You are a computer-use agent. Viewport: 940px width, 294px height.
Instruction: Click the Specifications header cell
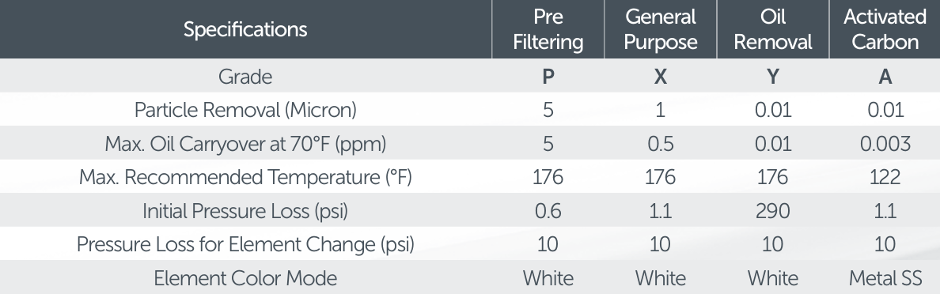(245, 29)
